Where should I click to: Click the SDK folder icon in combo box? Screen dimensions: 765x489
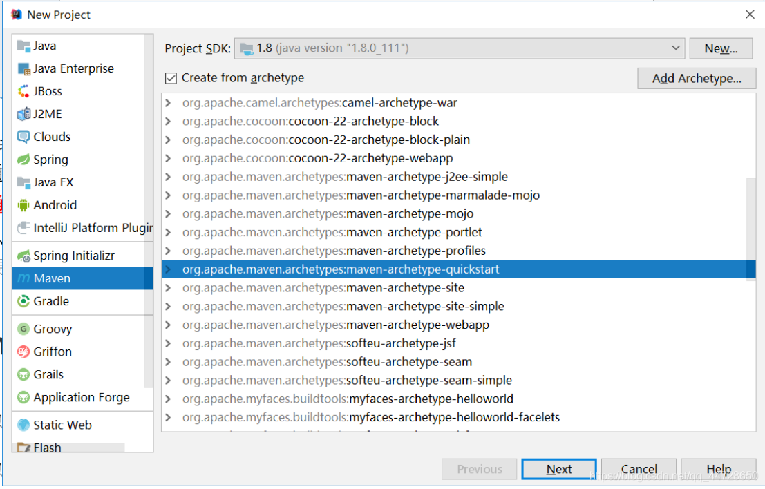tap(247, 48)
